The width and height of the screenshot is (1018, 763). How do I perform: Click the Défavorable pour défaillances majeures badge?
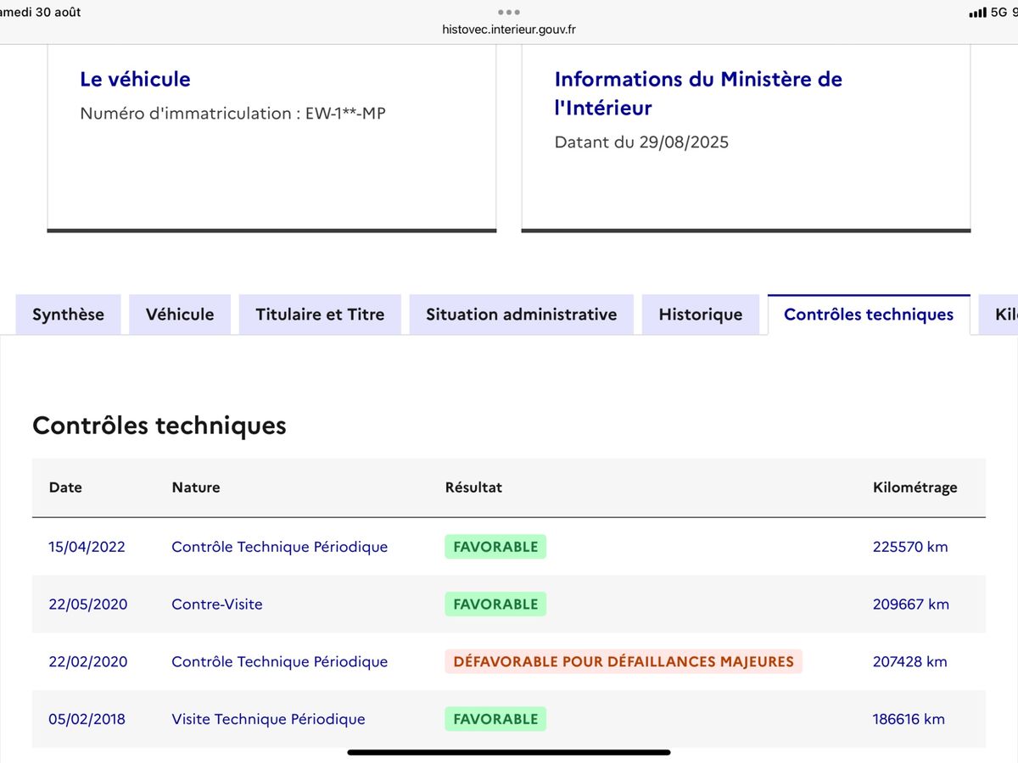[x=623, y=661]
